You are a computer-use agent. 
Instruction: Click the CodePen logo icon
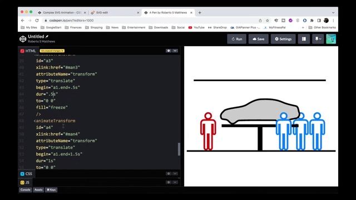[23, 39]
